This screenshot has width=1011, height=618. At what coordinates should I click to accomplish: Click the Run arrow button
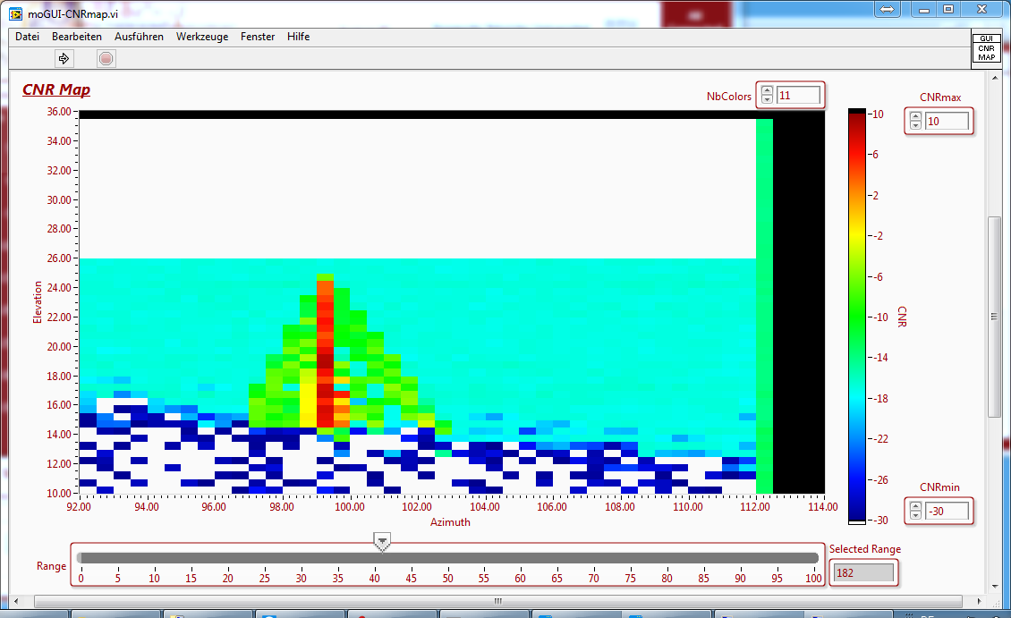pos(64,59)
